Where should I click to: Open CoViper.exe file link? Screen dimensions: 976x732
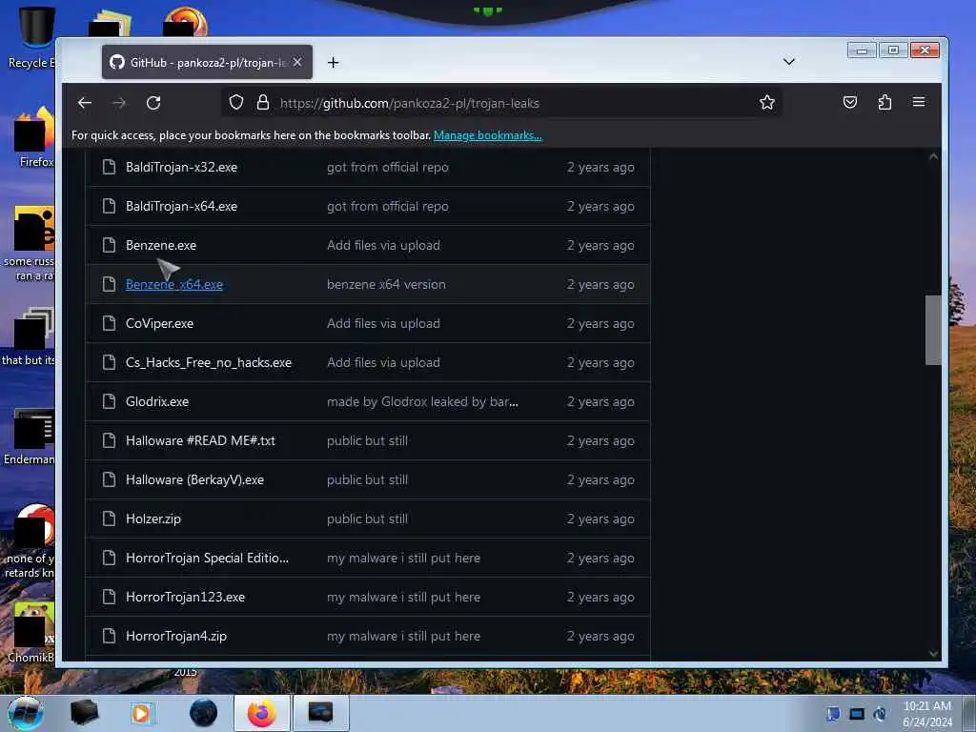159,324
